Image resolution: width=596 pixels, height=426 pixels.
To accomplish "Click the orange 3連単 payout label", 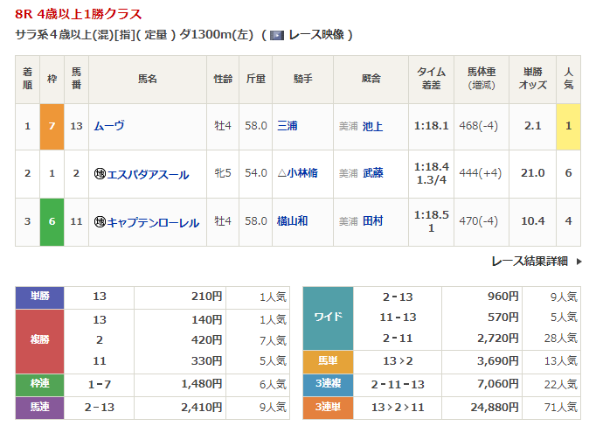I will tap(328, 407).
